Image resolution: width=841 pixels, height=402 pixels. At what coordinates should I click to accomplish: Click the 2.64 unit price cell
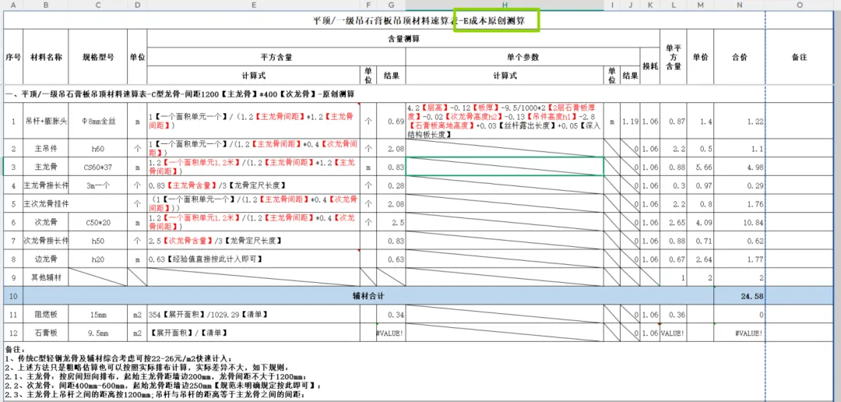700,259
